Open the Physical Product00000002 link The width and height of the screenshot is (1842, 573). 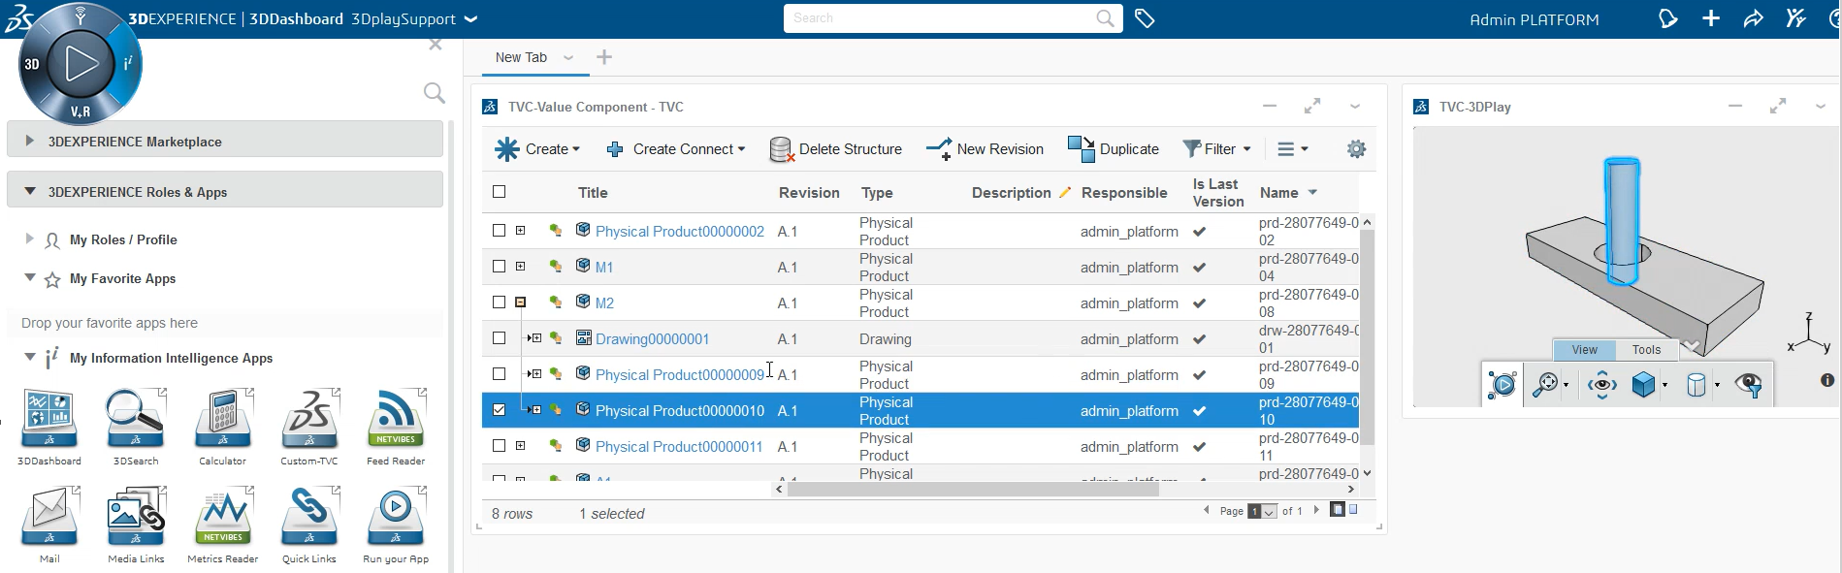(679, 232)
